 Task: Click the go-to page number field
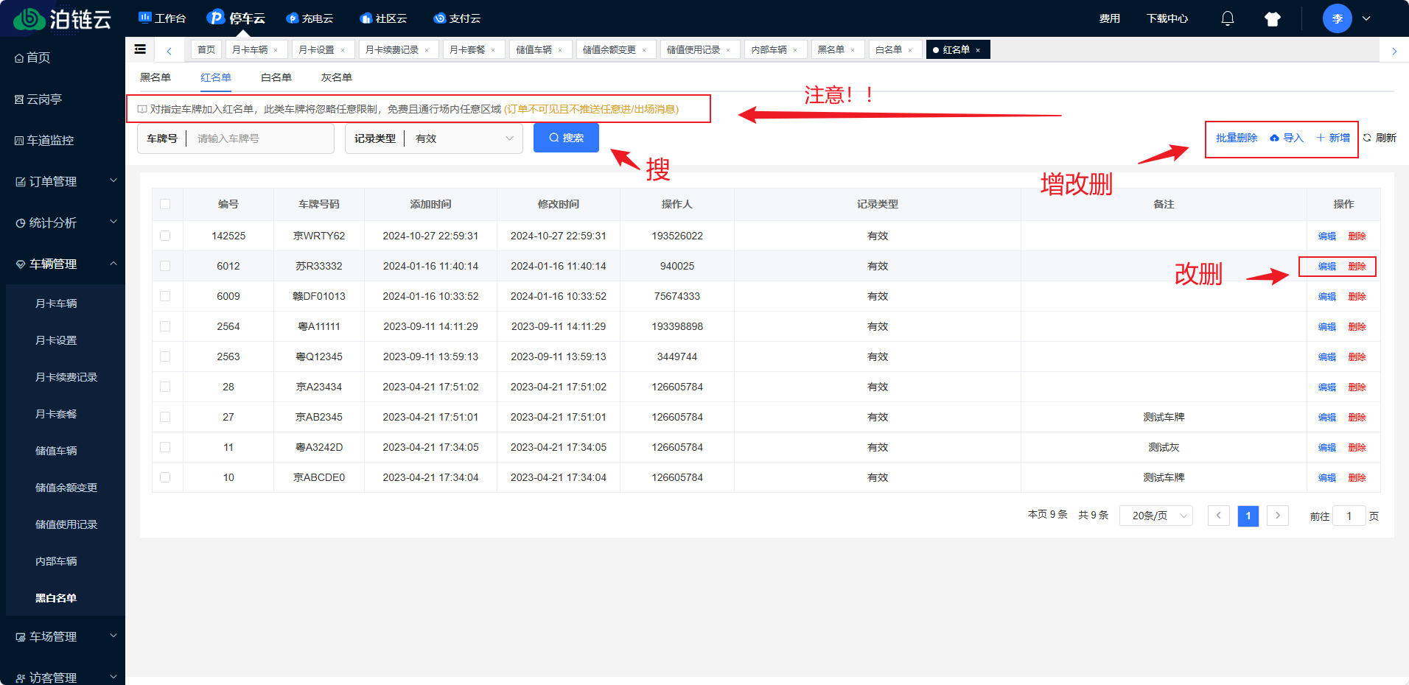pos(1349,516)
